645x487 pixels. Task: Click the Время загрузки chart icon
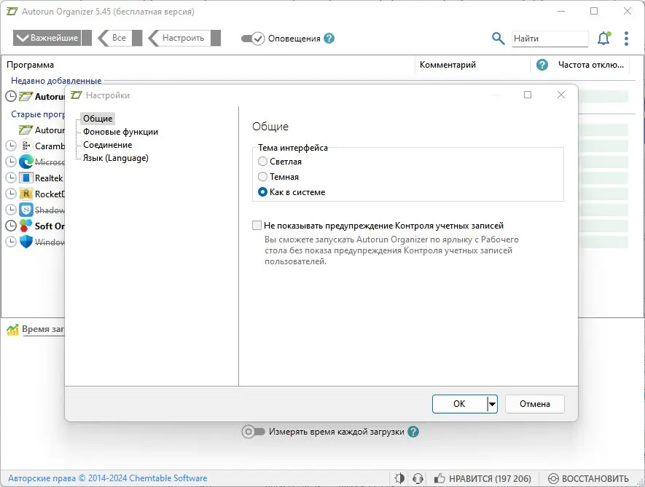click(12, 329)
